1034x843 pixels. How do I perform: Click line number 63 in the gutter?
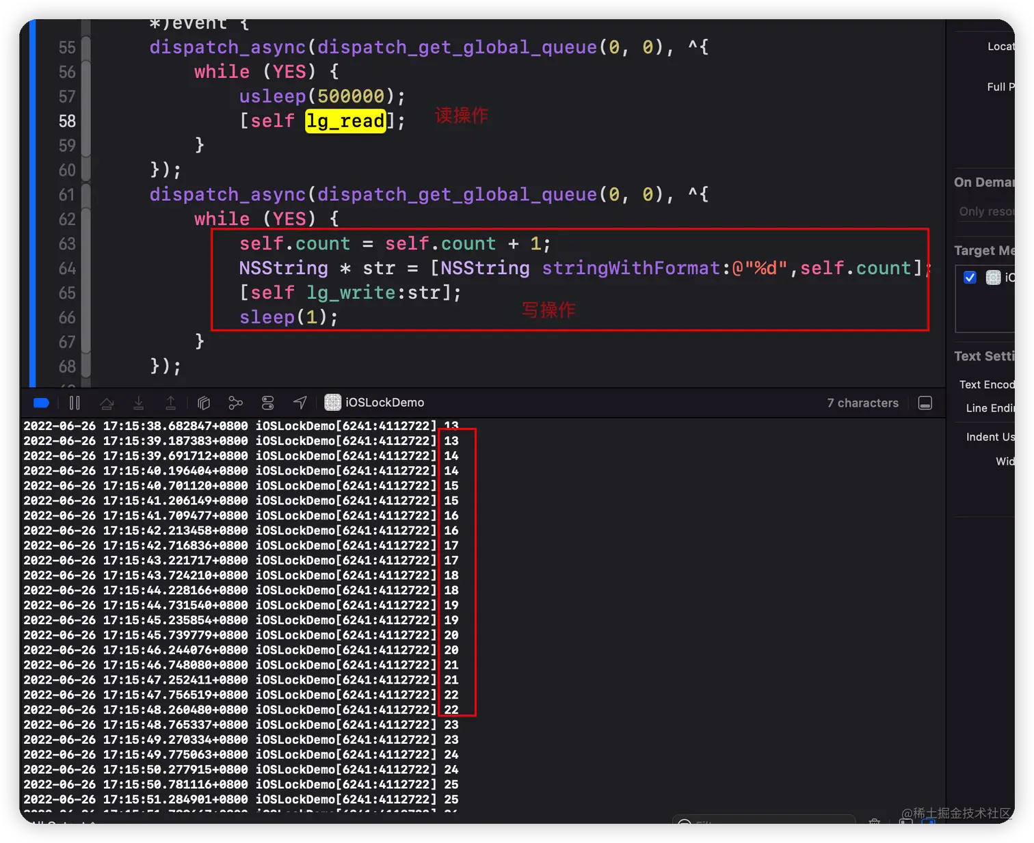[x=67, y=244]
